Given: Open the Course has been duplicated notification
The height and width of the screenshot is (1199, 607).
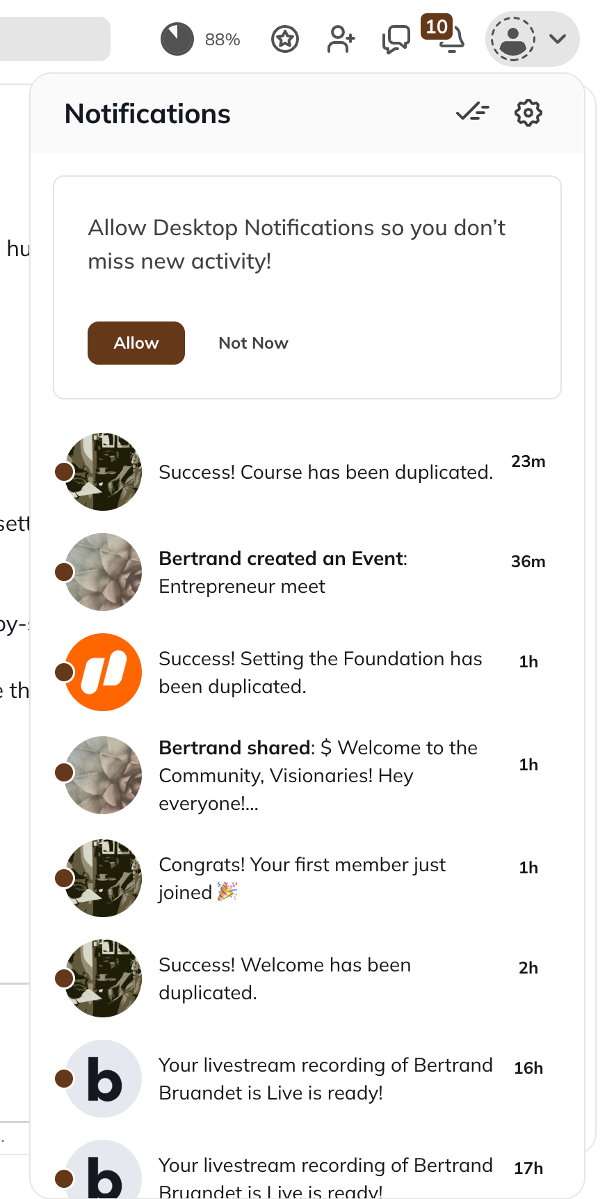Looking at the screenshot, I should pos(325,473).
